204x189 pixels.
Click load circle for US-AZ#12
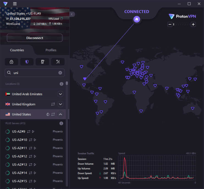[x=7, y=156]
